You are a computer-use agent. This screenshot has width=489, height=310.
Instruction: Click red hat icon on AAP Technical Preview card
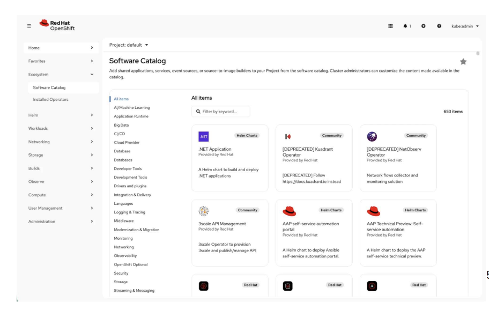point(373,211)
